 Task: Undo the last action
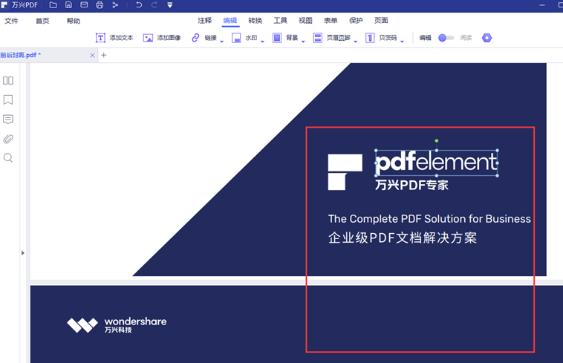[139, 5]
